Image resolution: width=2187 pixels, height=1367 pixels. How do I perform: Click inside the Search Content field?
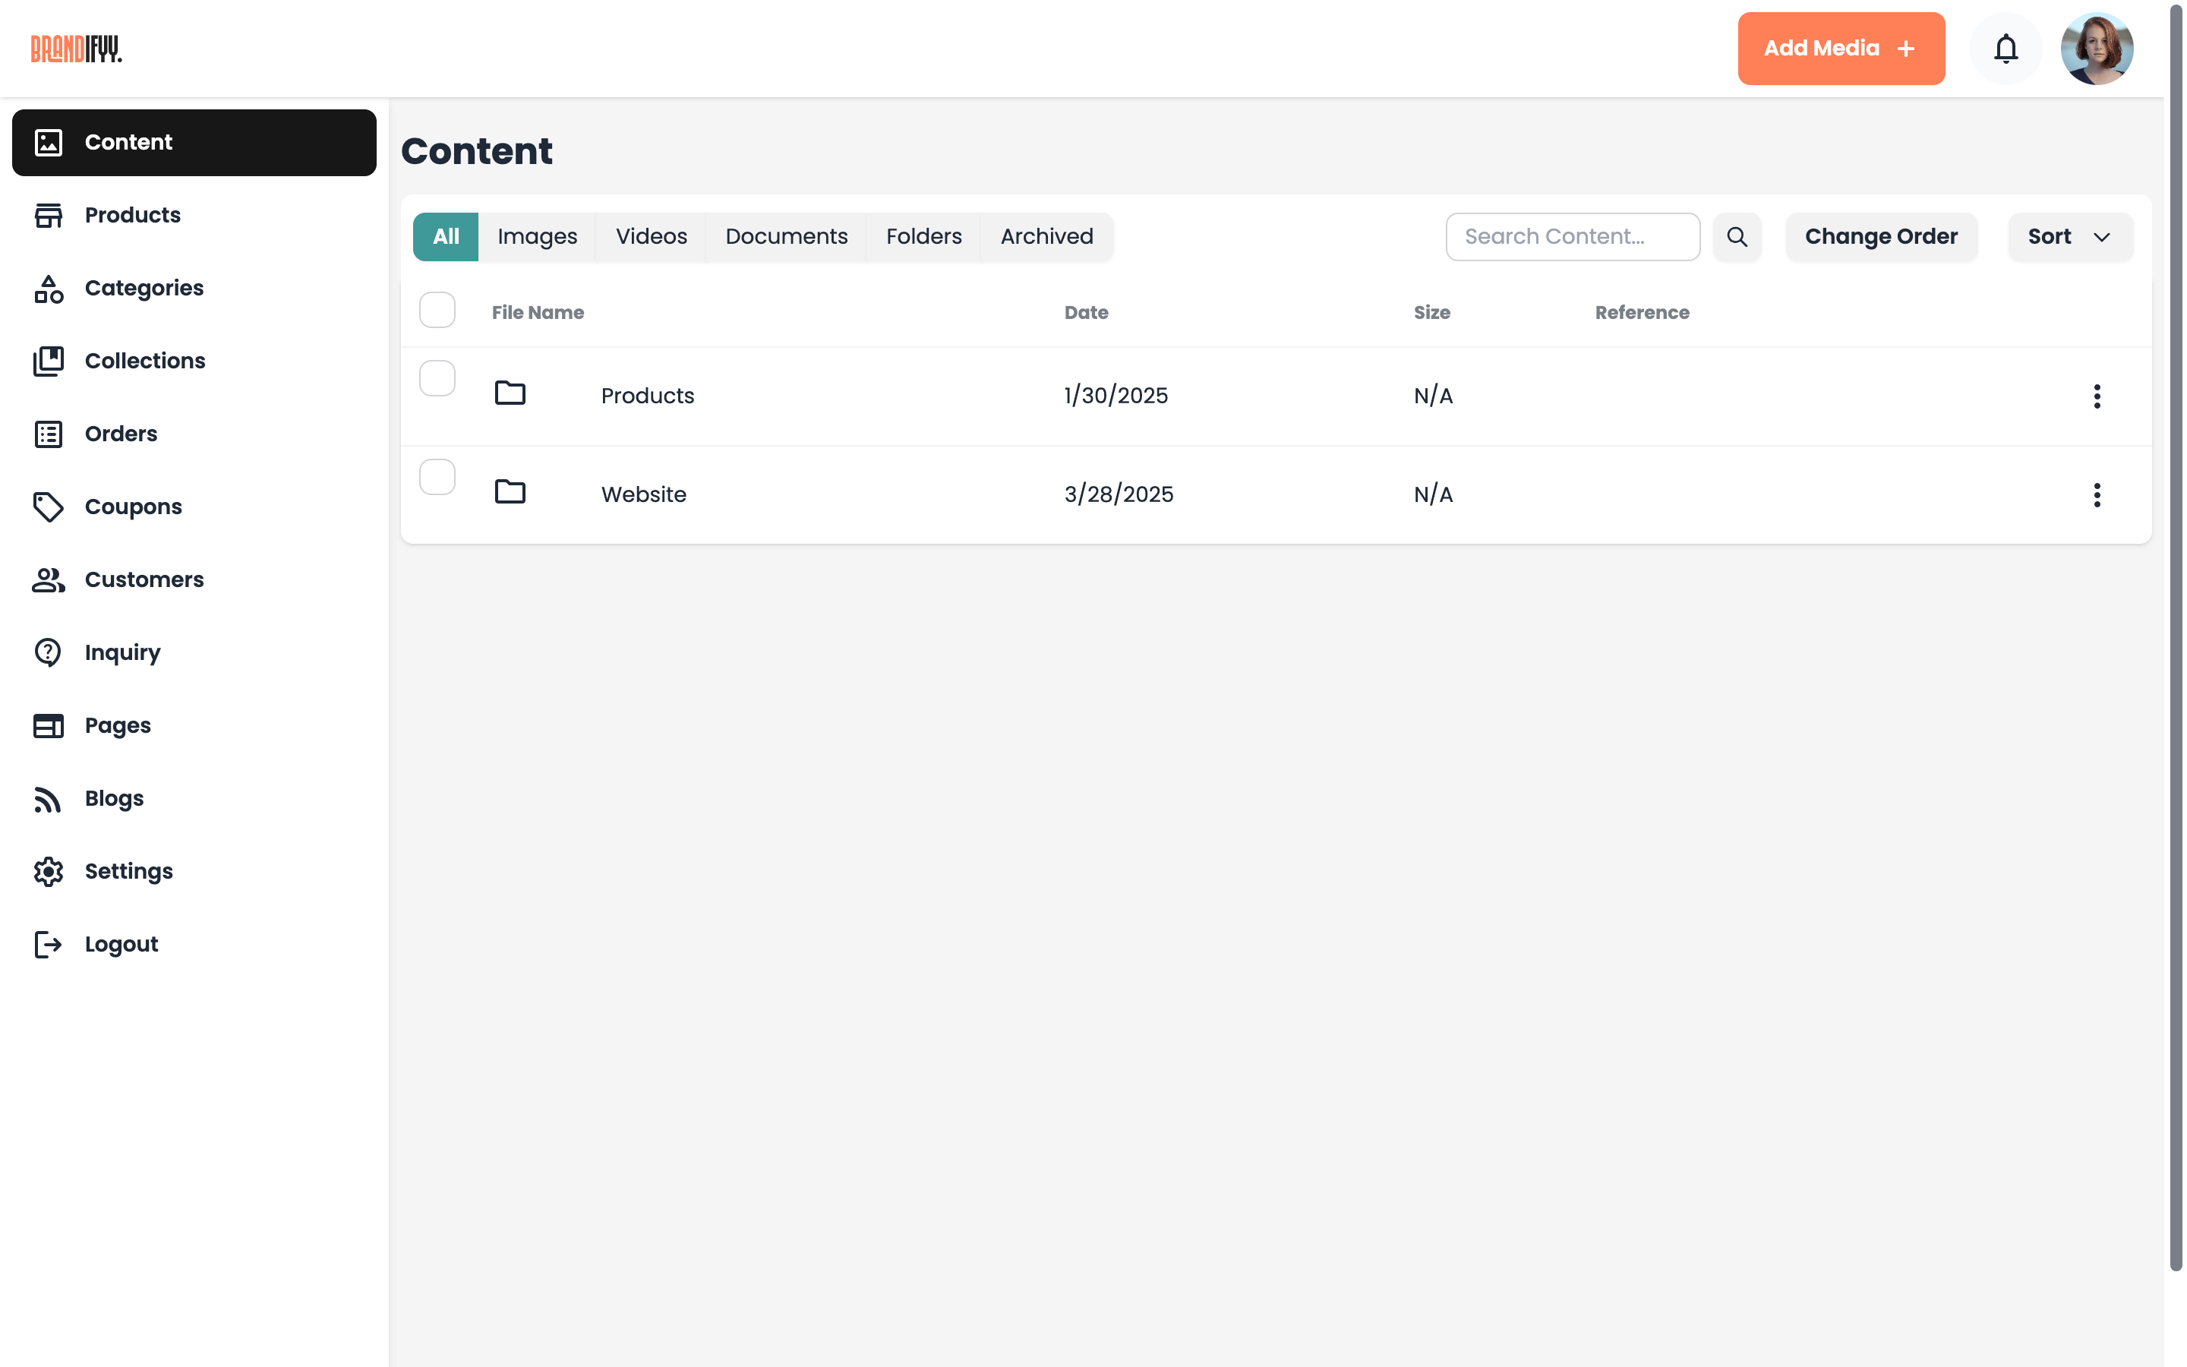(x=1573, y=236)
